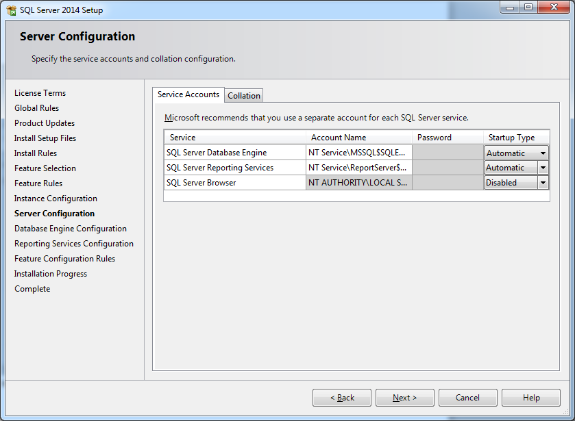
Task: Click License Terms in the steps list
Action: click(40, 93)
